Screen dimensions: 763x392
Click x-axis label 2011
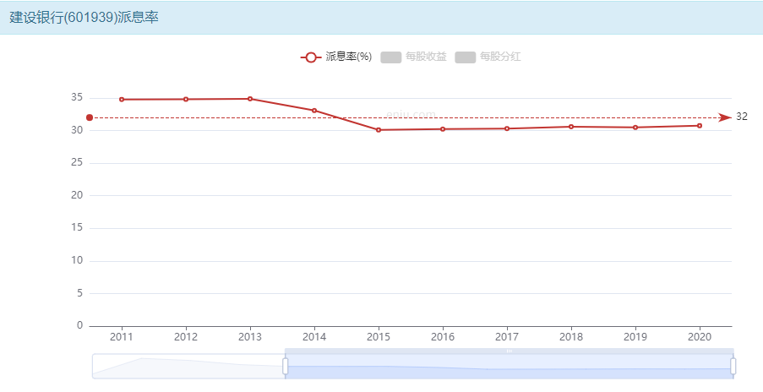pos(122,336)
